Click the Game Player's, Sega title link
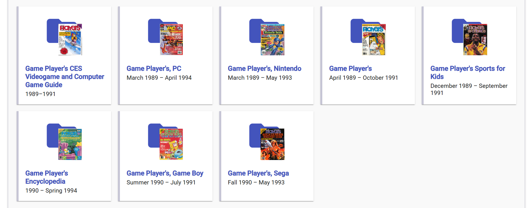 click(258, 173)
